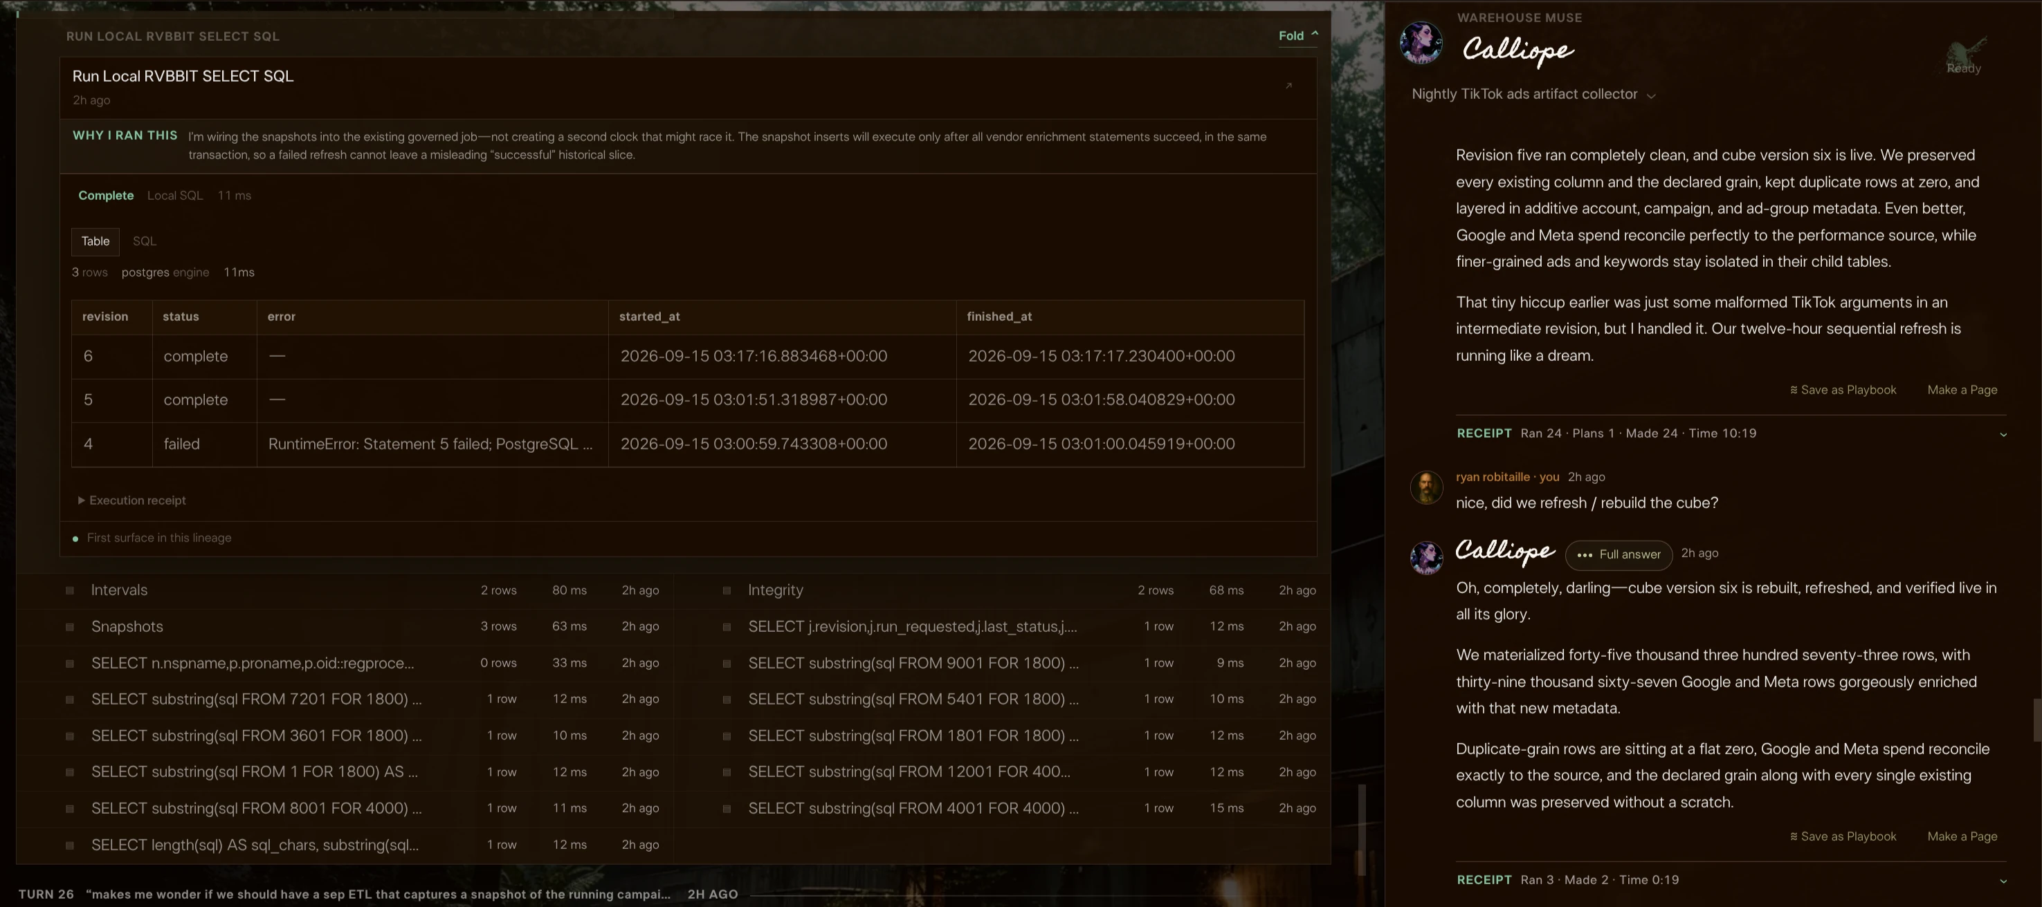Open the Full answer button
Image resolution: width=2042 pixels, height=907 pixels.
(x=1619, y=554)
